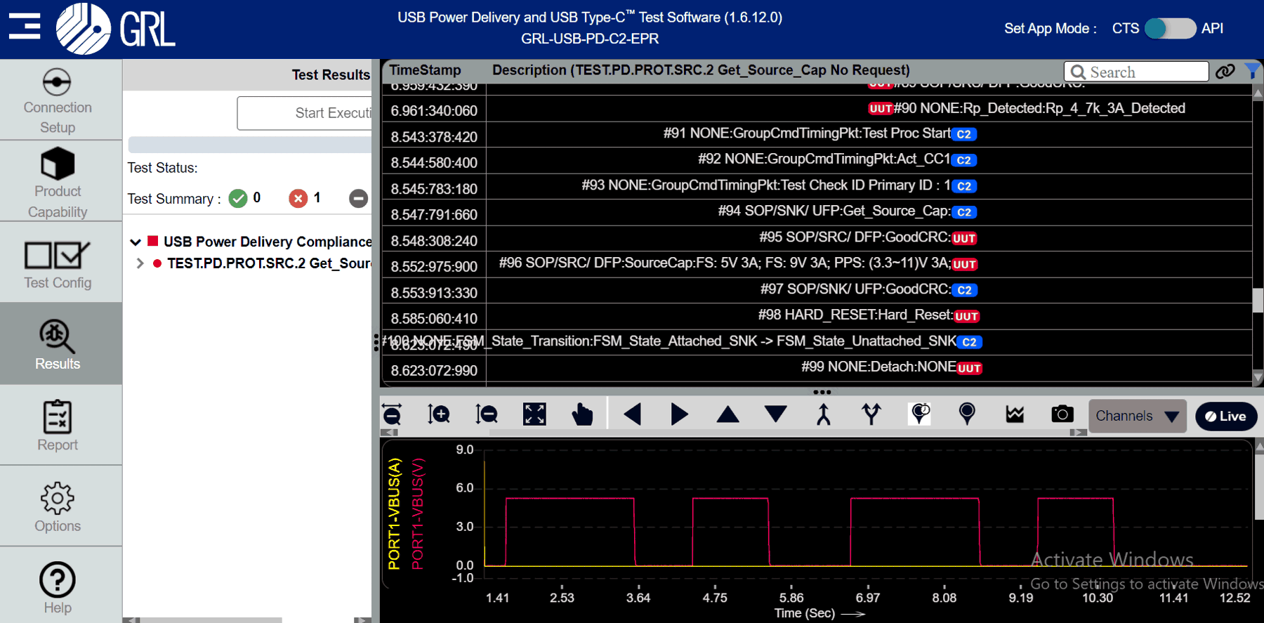The height and width of the screenshot is (623, 1264).
Task: Open the Options settings
Action: tap(58, 506)
